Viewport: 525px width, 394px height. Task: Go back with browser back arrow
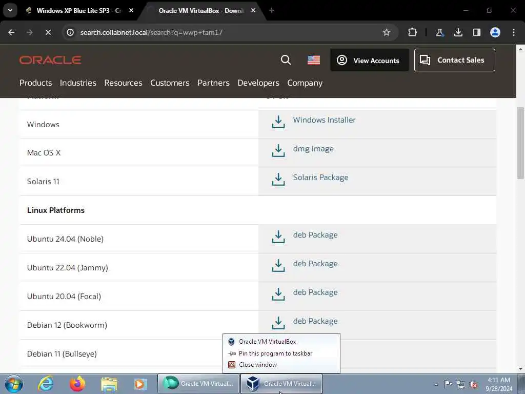[x=11, y=32]
